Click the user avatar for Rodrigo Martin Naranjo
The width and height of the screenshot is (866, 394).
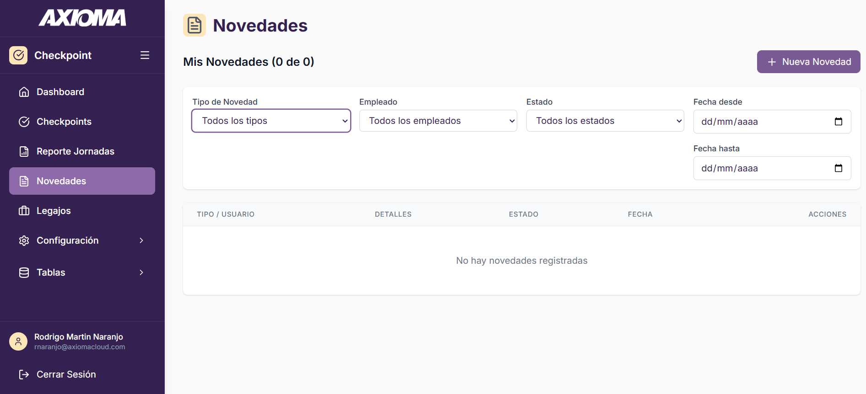(18, 341)
